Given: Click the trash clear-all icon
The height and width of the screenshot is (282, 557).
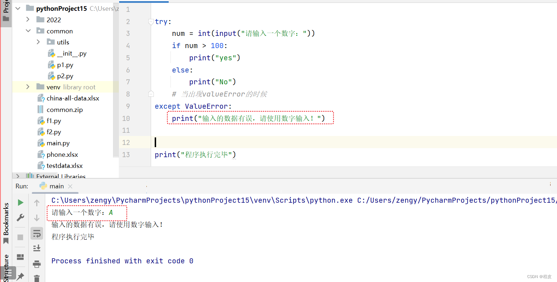Looking at the screenshot, I should [37, 278].
